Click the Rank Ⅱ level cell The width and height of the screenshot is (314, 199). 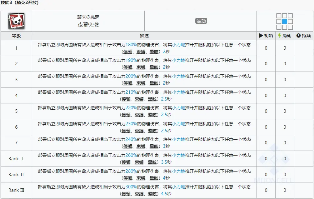[x=16, y=175]
